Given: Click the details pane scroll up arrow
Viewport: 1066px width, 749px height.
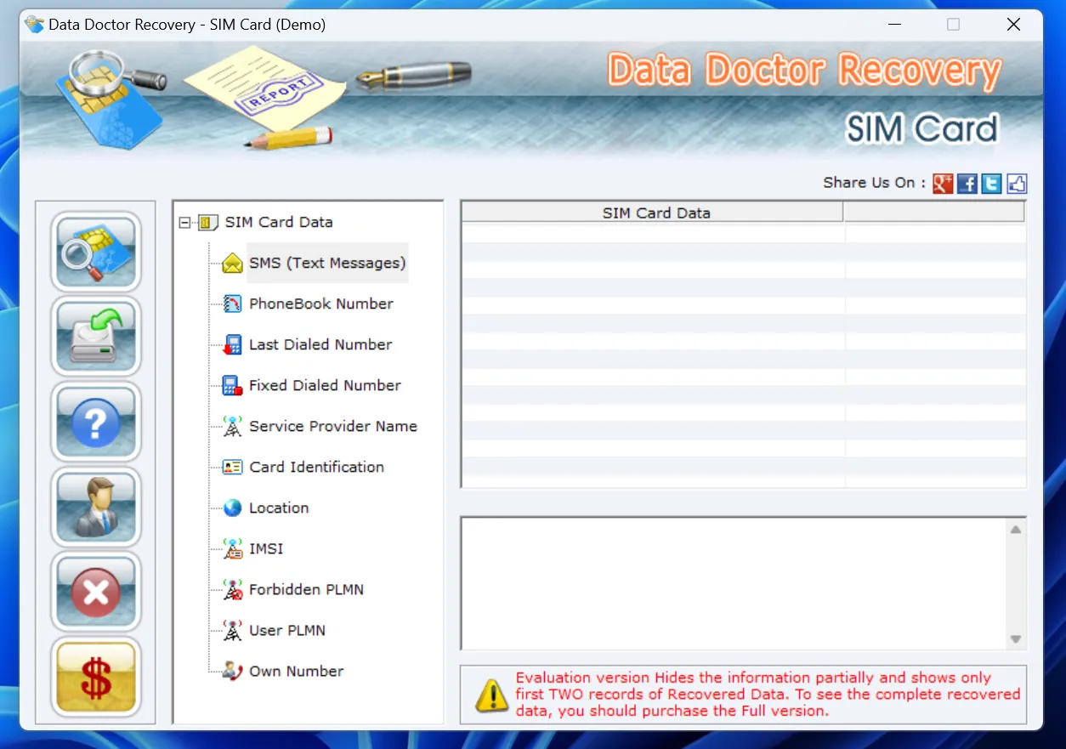Looking at the screenshot, I should pyautogui.click(x=1015, y=530).
